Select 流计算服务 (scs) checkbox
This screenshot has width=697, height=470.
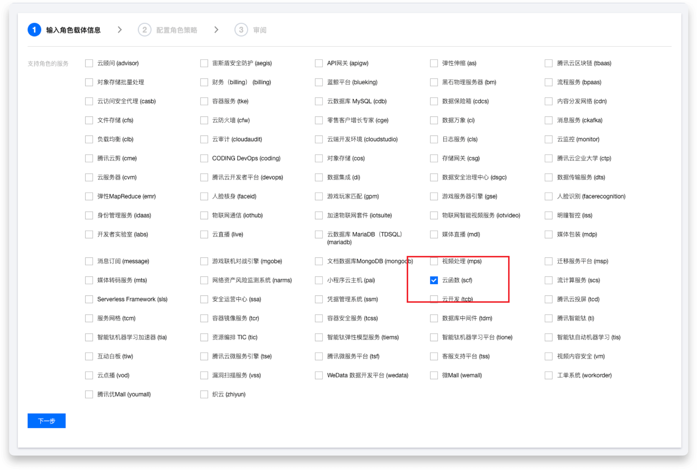coord(548,280)
